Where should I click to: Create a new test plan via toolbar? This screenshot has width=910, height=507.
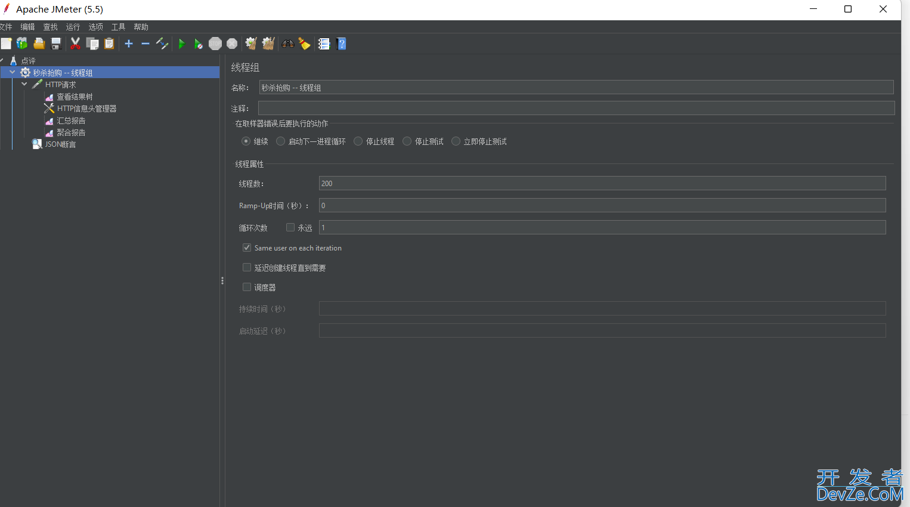point(6,44)
